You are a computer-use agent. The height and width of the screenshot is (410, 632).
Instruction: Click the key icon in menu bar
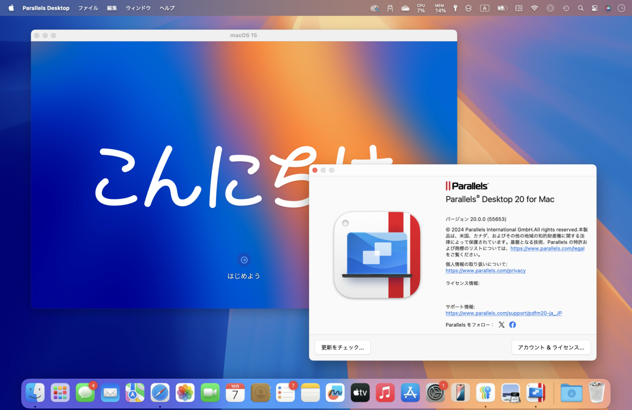tap(455, 8)
